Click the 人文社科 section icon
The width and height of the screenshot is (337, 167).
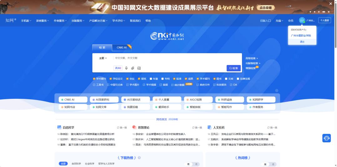pyautogui.click(x=210, y=128)
